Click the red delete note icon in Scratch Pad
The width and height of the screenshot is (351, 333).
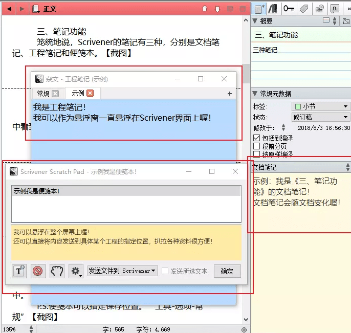(x=38, y=271)
